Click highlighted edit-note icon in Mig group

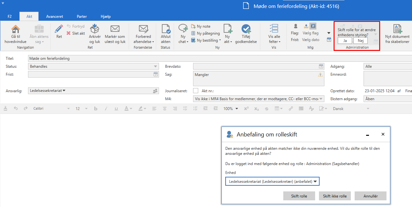[313, 26]
